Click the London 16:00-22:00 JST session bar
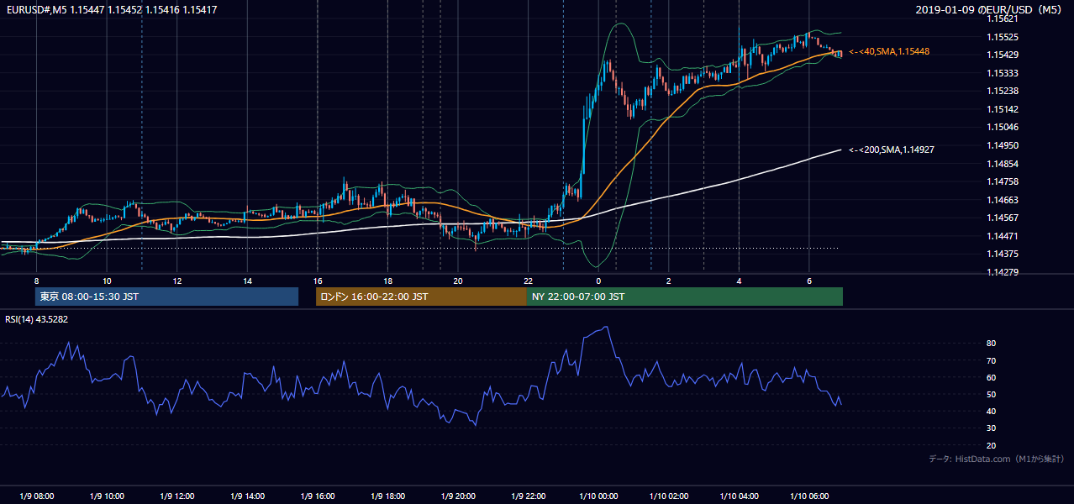 [x=421, y=297]
